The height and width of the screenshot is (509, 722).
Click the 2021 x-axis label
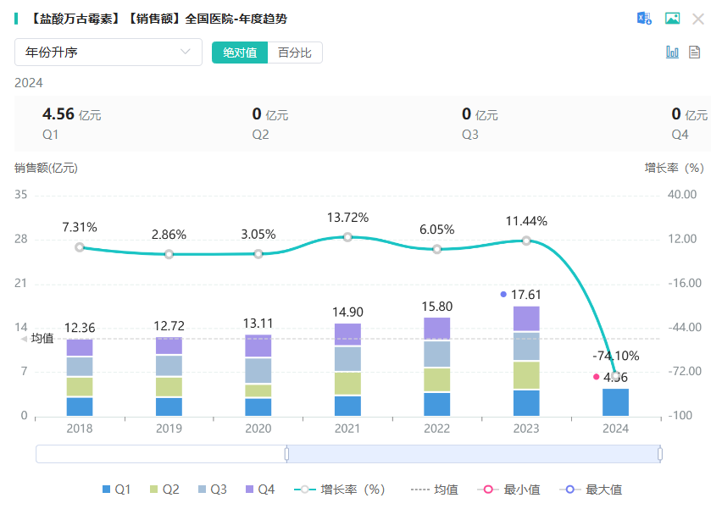tap(347, 429)
